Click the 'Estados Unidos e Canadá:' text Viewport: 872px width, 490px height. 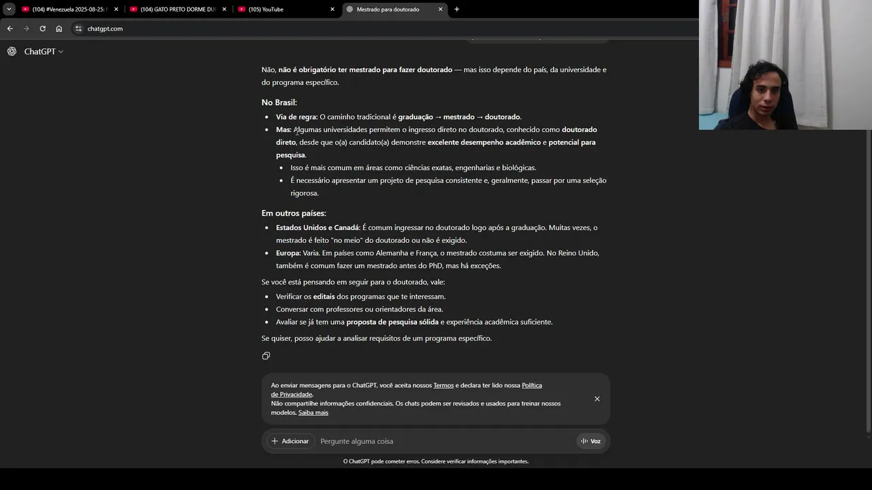(318, 227)
